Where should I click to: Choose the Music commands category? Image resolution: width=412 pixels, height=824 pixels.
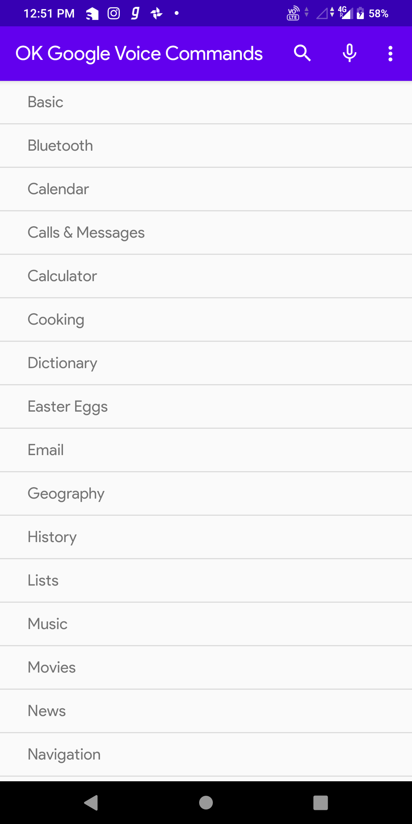[206, 624]
